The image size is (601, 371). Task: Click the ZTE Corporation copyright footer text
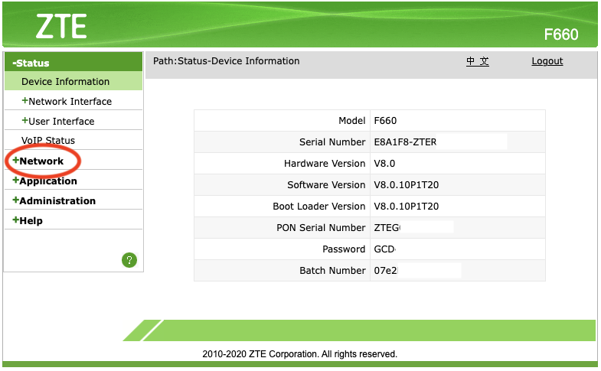coord(299,354)
